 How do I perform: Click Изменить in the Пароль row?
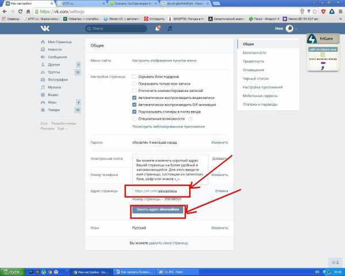[x=220, y=143]
